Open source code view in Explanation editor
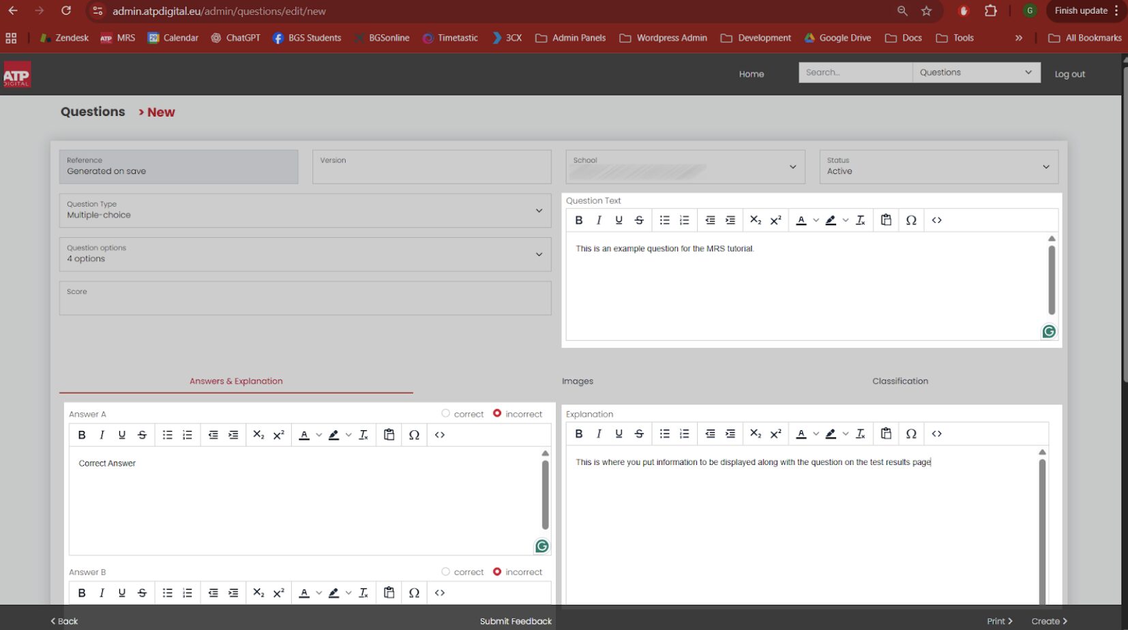Screen dimensions: 1128x630 [936, 434]
